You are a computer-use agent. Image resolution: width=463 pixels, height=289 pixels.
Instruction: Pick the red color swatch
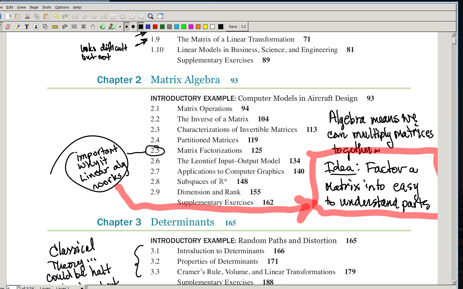pos(155,27)
